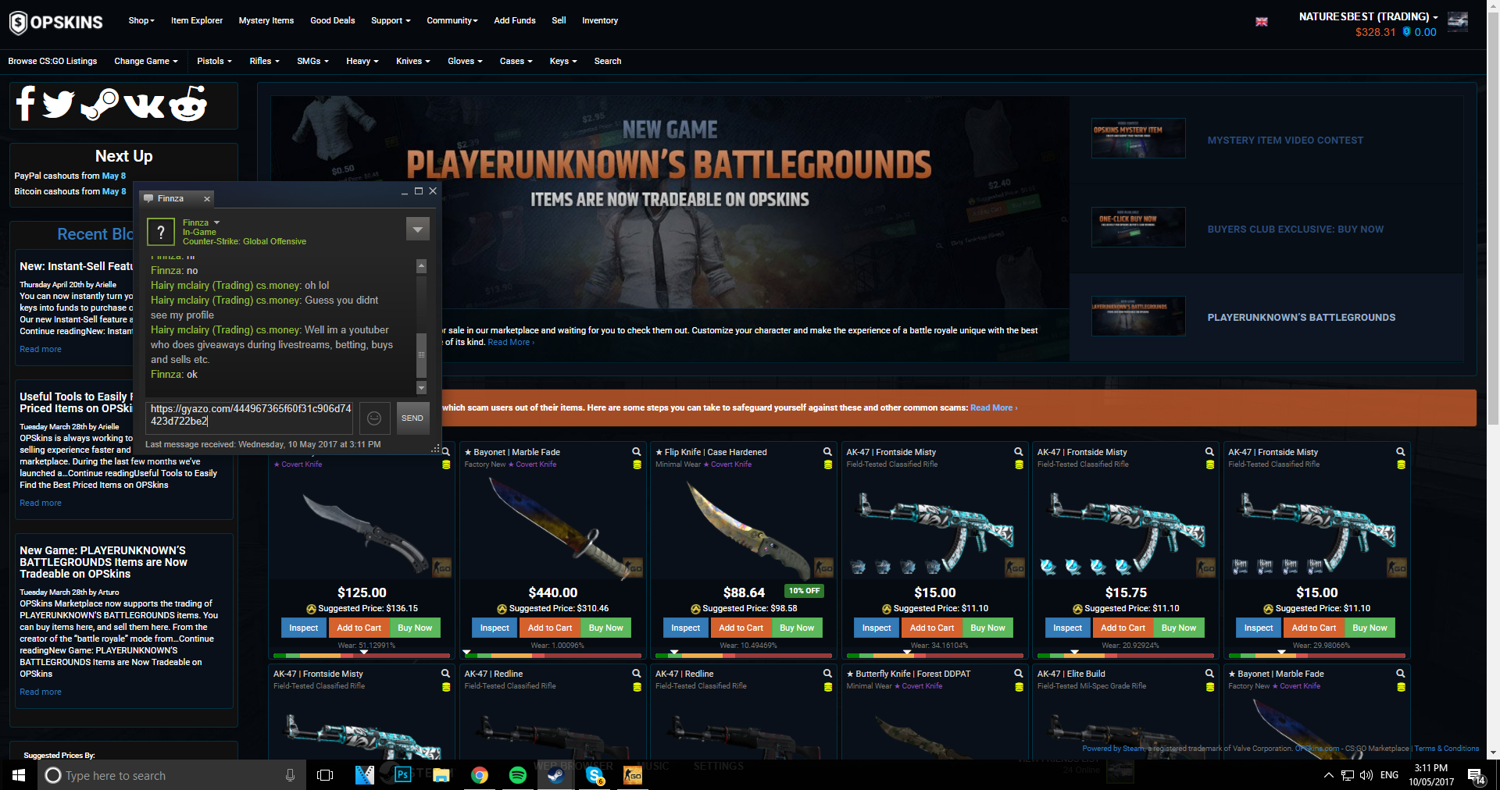Click the wear bar on the $125.00 knife
Viewport: 1500px width, 790px height.
362,656
